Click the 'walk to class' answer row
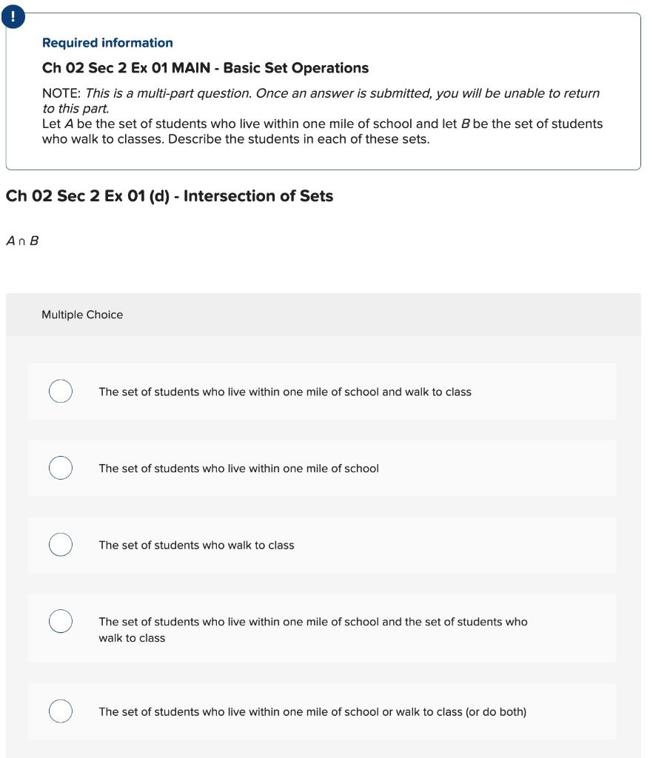 pyautogui.click(x=322, y=545)
